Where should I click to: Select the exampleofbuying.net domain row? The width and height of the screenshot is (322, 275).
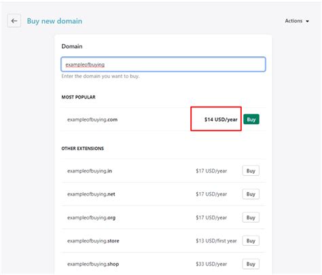click(x=163, y=194)
